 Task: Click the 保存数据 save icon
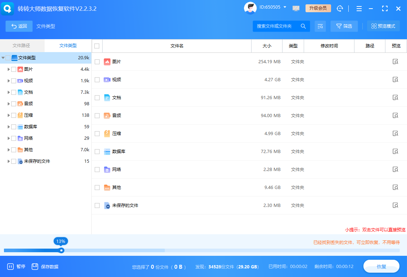[x=35, y=266]
